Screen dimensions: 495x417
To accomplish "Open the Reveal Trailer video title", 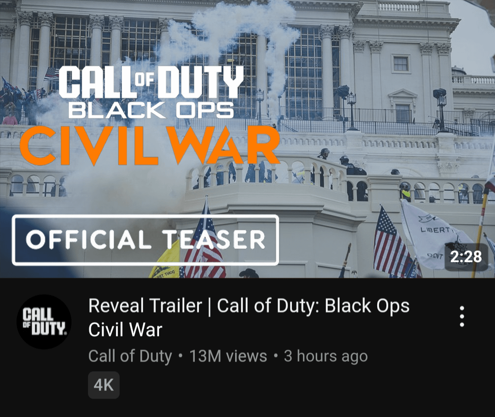I will pyautogui.click(x=249, y=317).
